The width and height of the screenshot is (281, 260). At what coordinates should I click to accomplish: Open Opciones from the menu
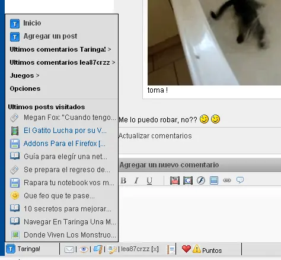[x=25, y=88]
